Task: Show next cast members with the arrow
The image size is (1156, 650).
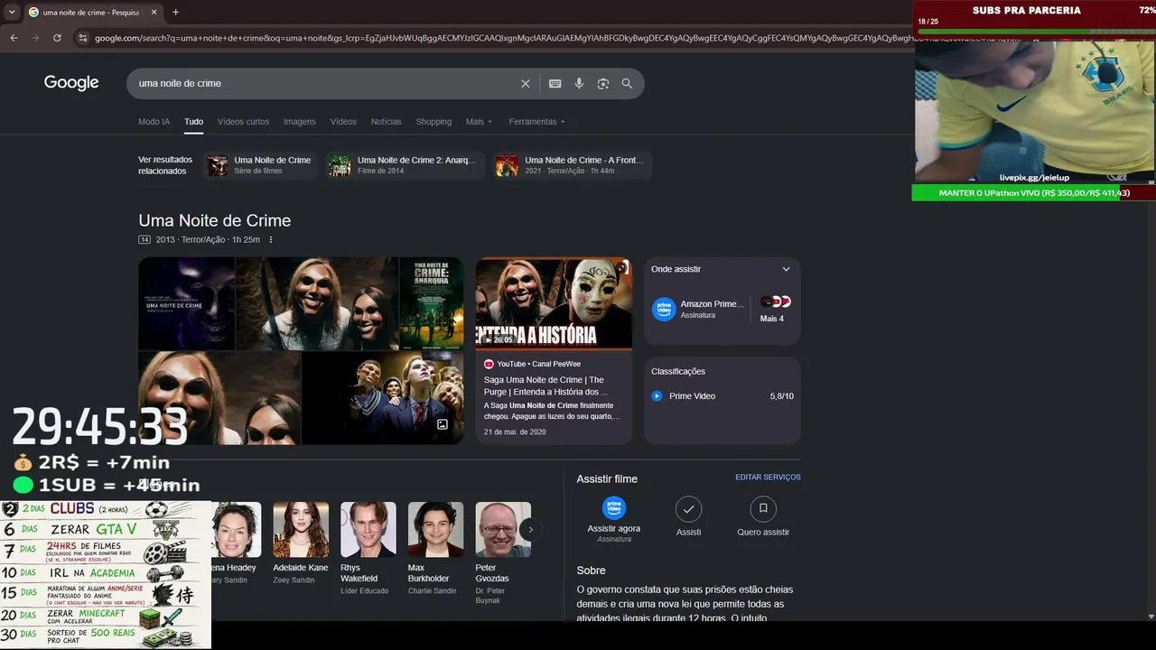Action: pos(531,530)
